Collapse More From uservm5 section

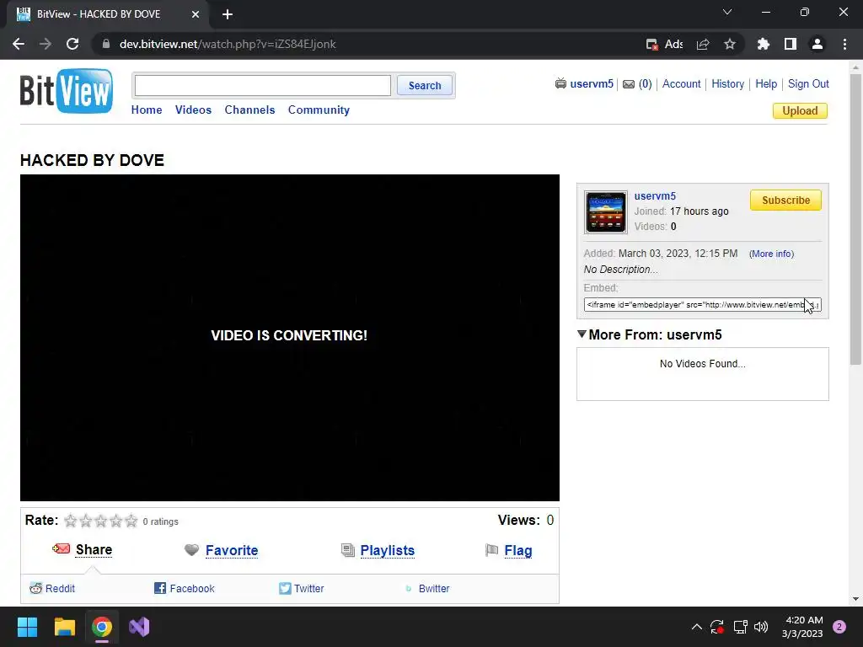coord(582,334)
